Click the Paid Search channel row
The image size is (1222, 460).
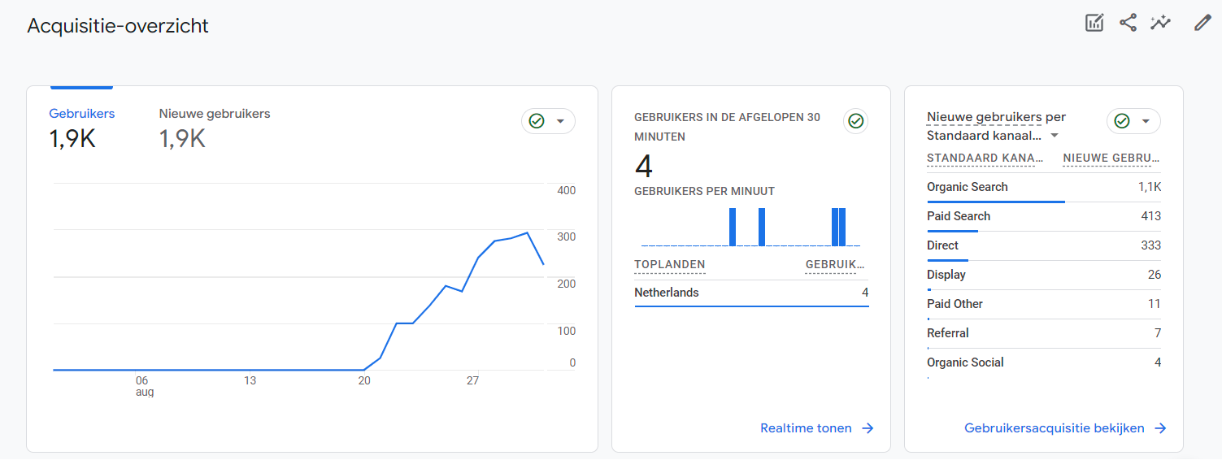pyautogui.click(x=958, y=216)
